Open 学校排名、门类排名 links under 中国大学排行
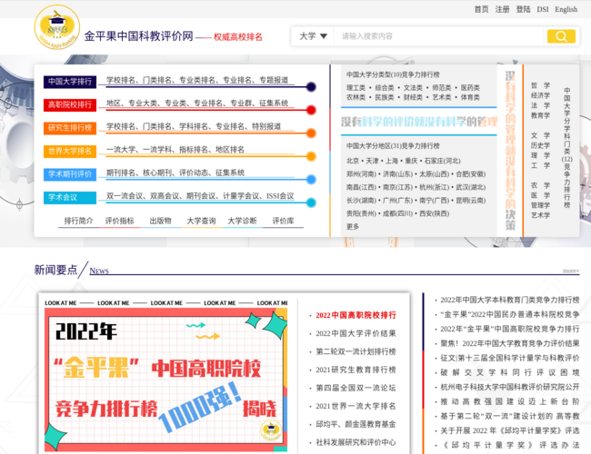 pos(197,80)
